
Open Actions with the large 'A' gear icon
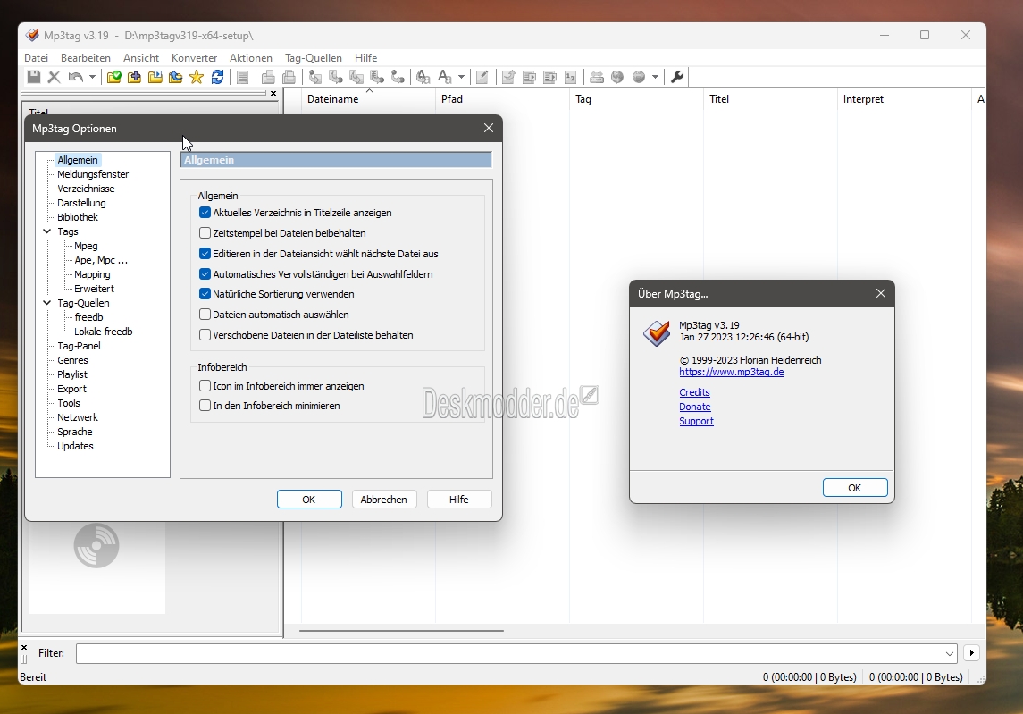423,77
